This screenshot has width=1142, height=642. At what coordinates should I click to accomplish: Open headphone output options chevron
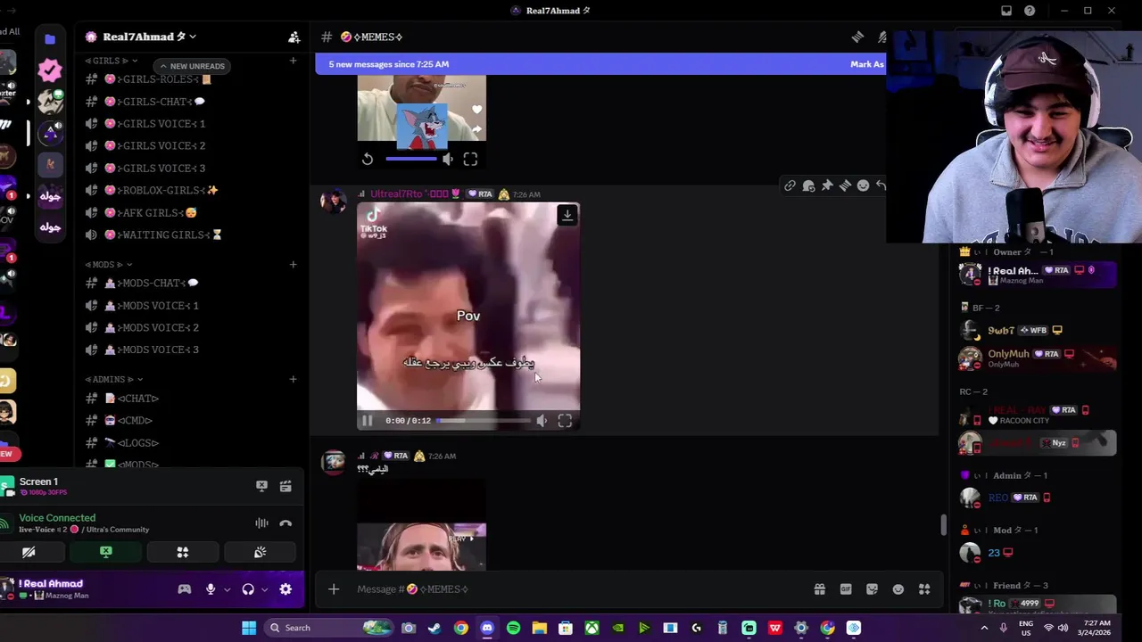(x=264, y=589)
